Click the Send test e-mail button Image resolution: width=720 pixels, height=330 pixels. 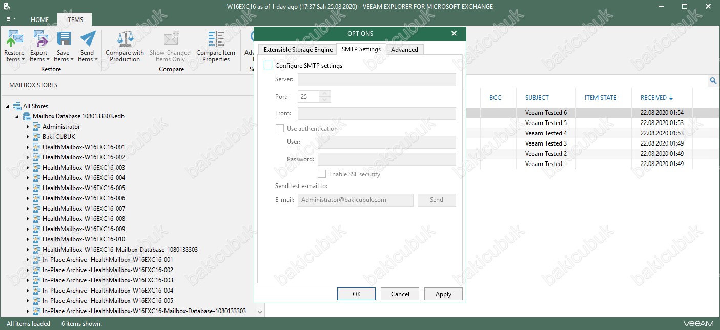click(x=437, y=200)
